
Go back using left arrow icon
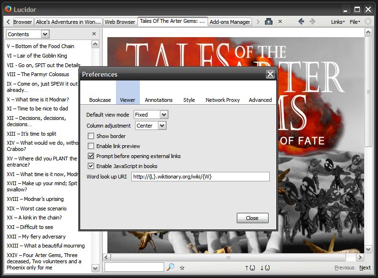point(301,21)
